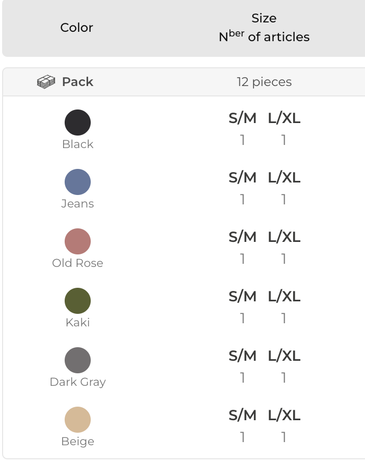This screenshot has width=365, height=464.
Task: Click the Pack row label
Action: [x=78, y=82]
